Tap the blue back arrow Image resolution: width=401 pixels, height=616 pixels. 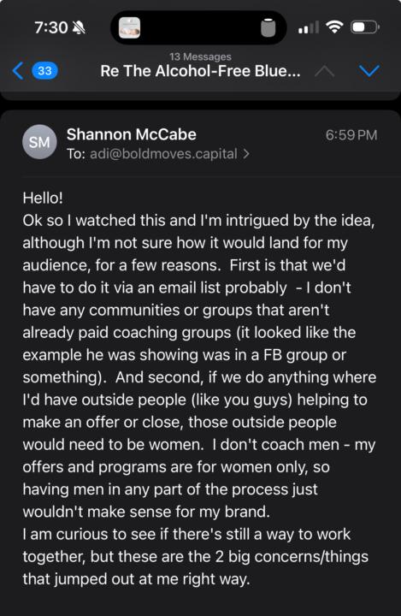point(18,71)
